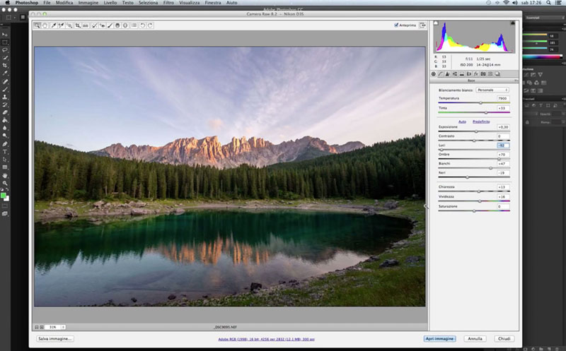The image size is (566, 351).
Task: Open the HSL / Grayscale panel tab
Action: tap(455, 74)
